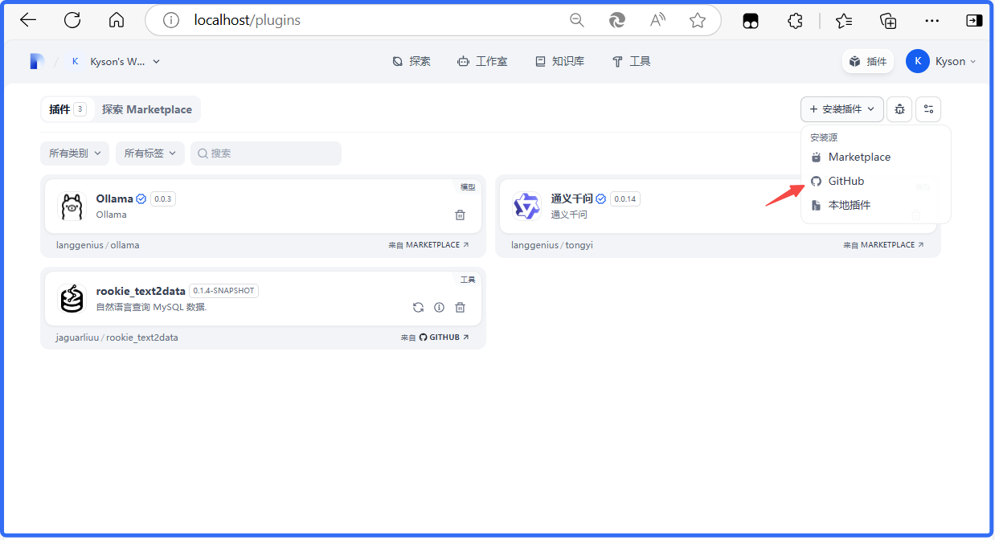The image size is (995, 540).
Task: Reload the page with the refresh icon
Action: [72, 20]
